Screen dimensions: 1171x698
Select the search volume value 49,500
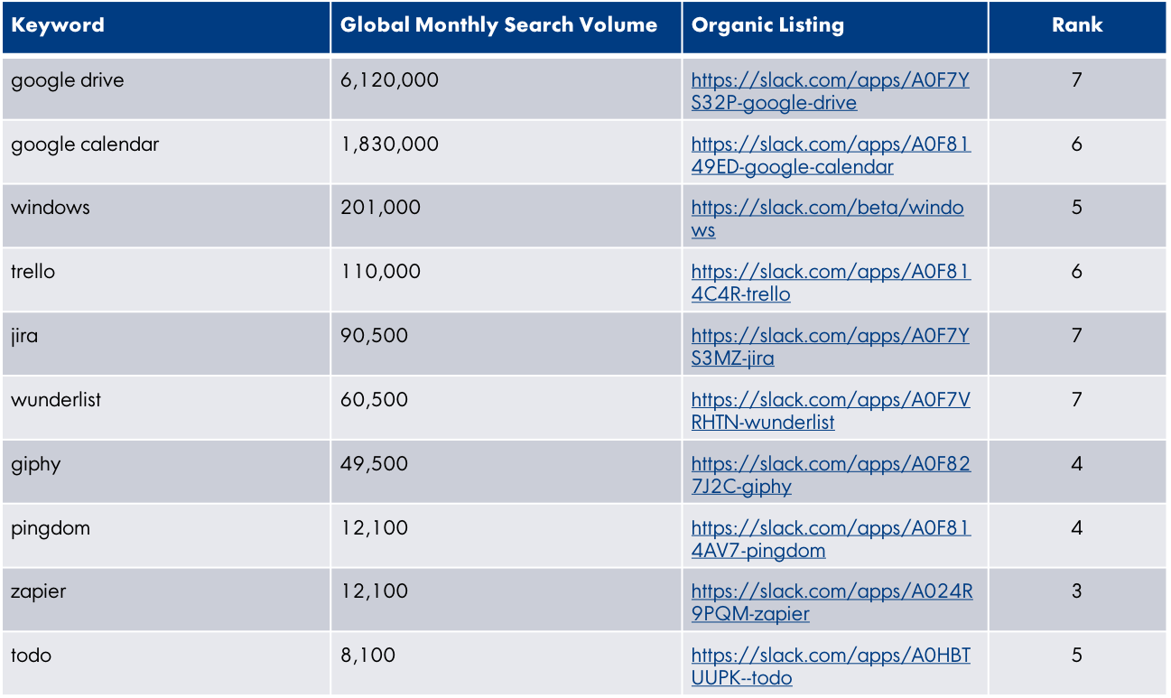coord(374,464)
